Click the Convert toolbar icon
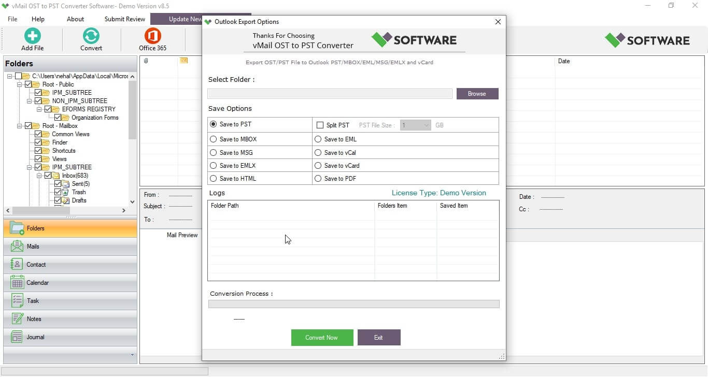Image resolution: width=708 pixels, height=377 pixels. [x=91, y=36]
